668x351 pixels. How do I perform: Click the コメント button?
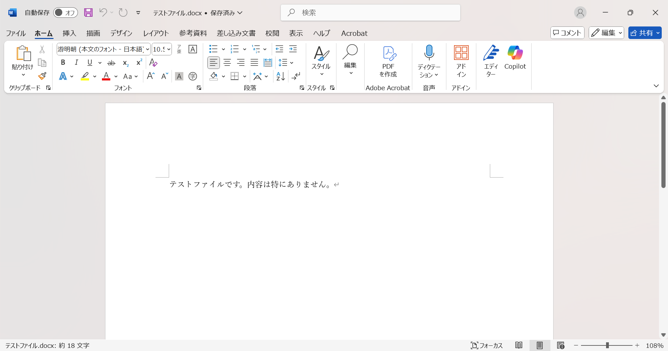(x=567, y=33)
